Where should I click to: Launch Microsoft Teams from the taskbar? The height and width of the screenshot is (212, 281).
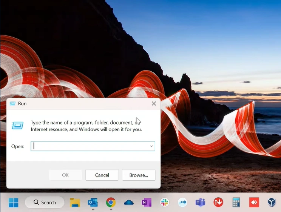pos(200,202)
